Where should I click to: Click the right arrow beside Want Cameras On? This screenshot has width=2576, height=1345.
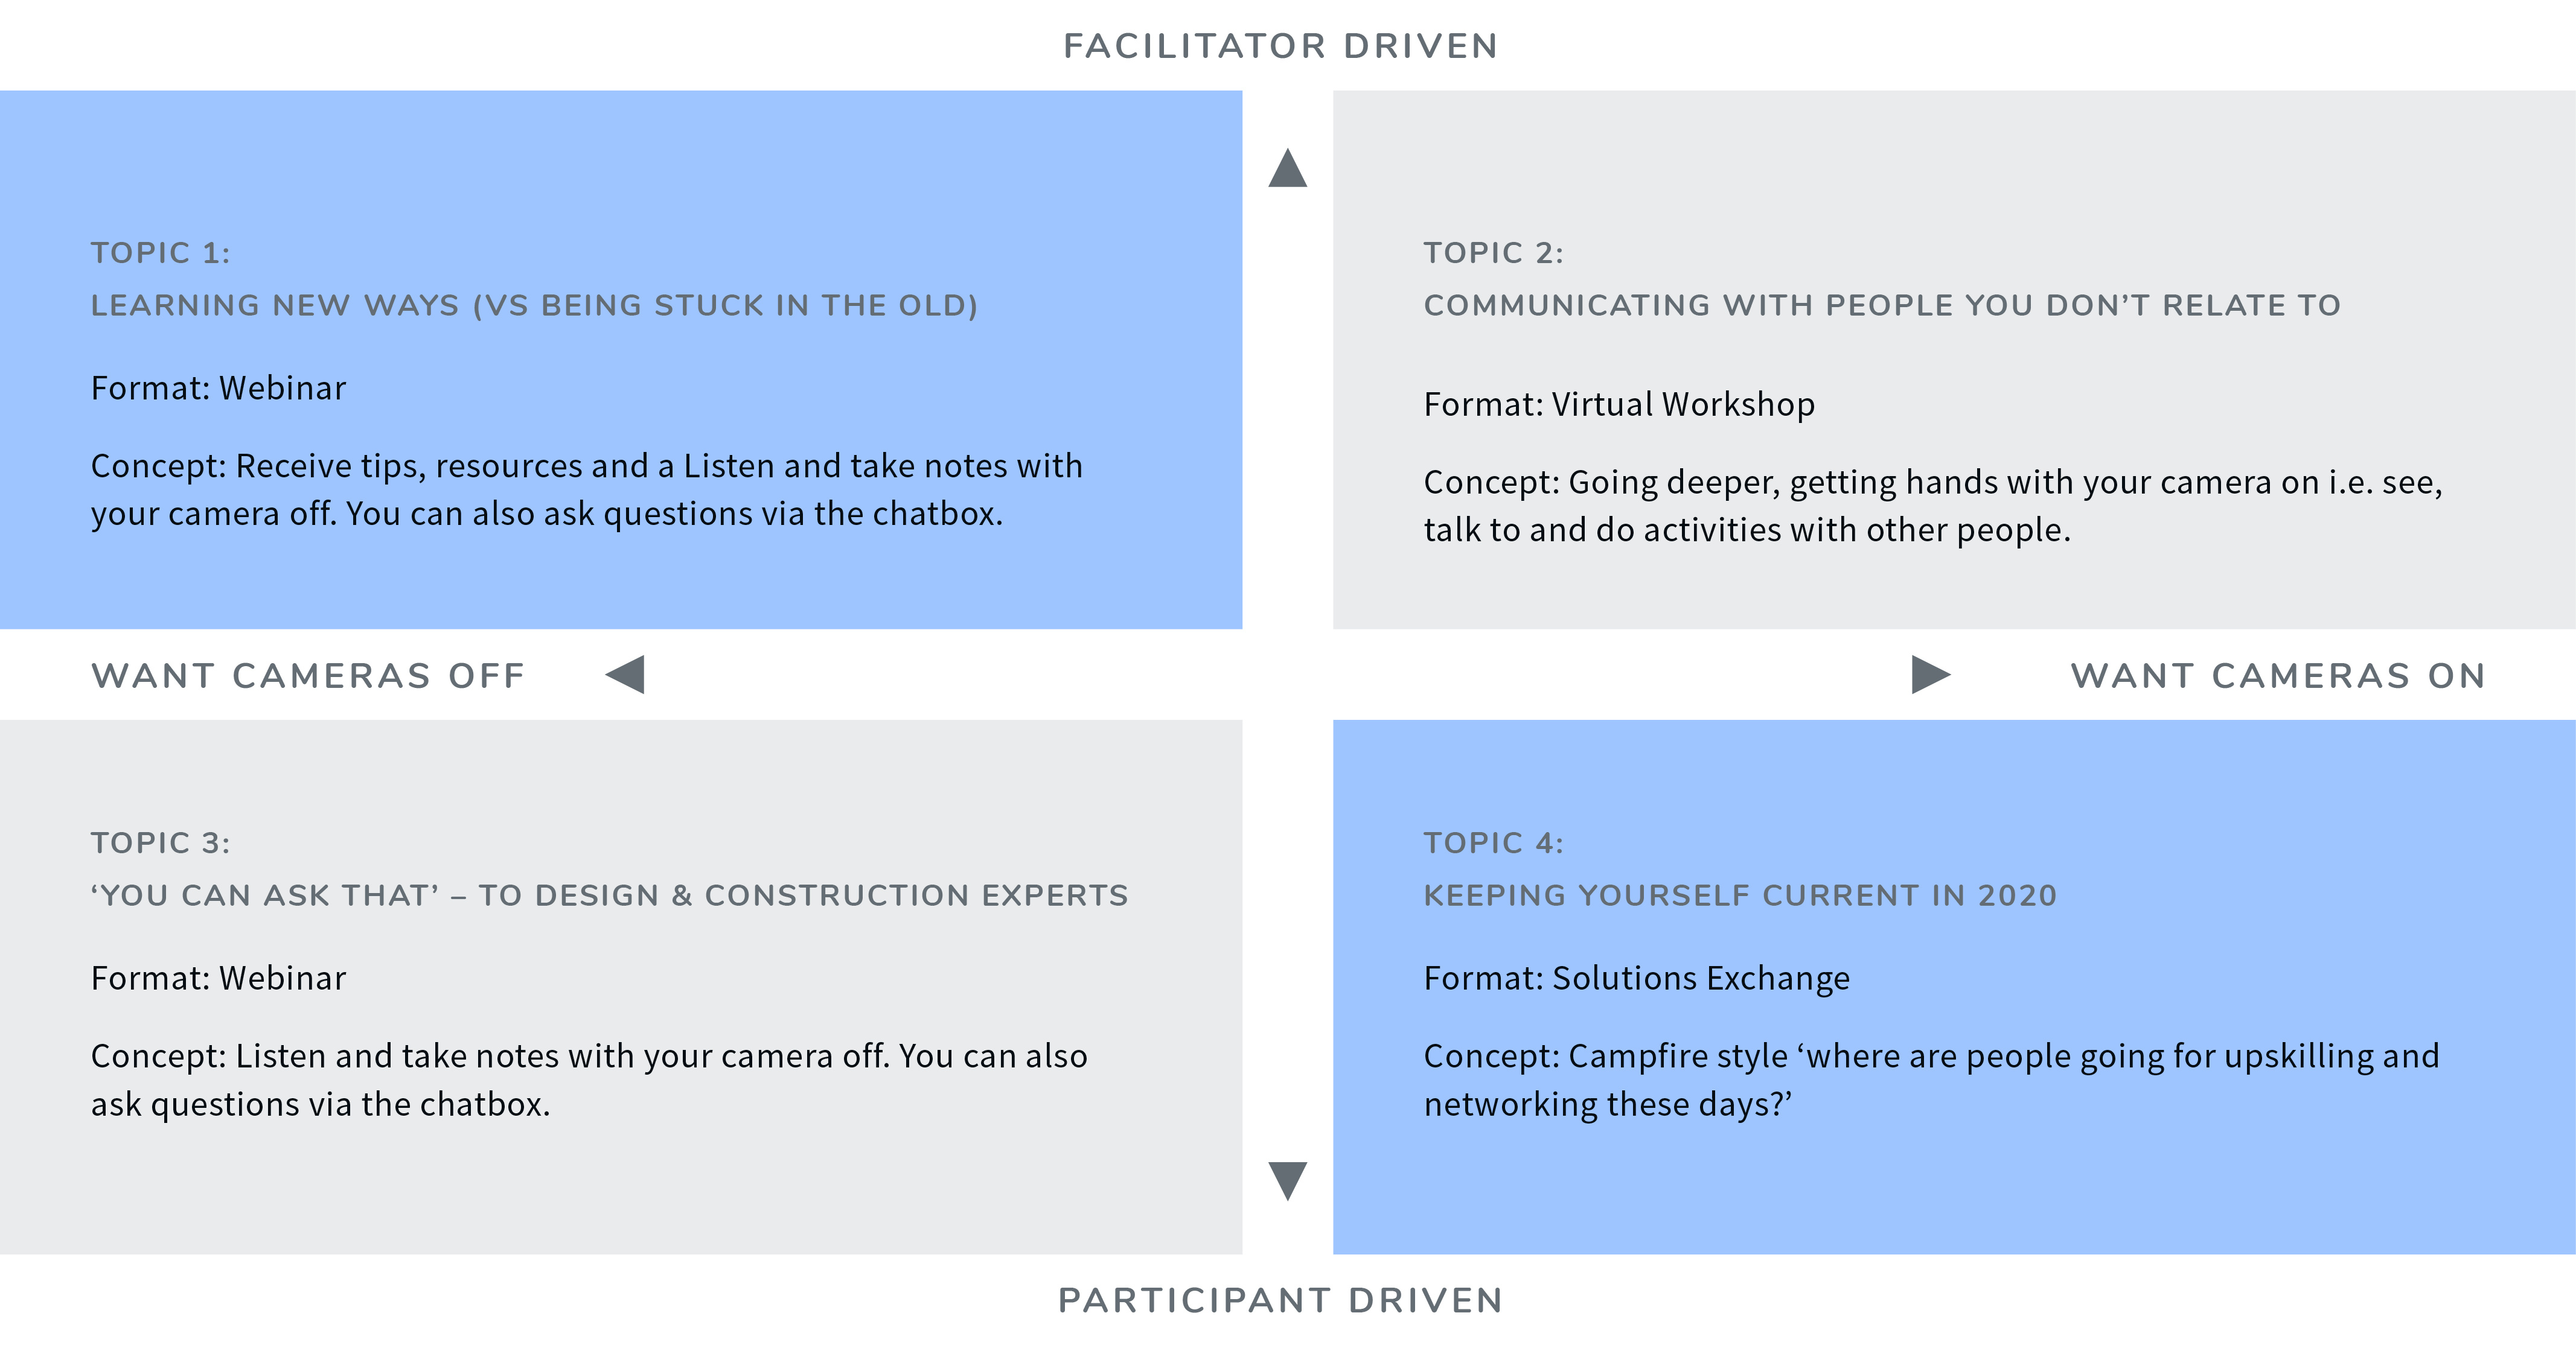tap(1931, 675)
